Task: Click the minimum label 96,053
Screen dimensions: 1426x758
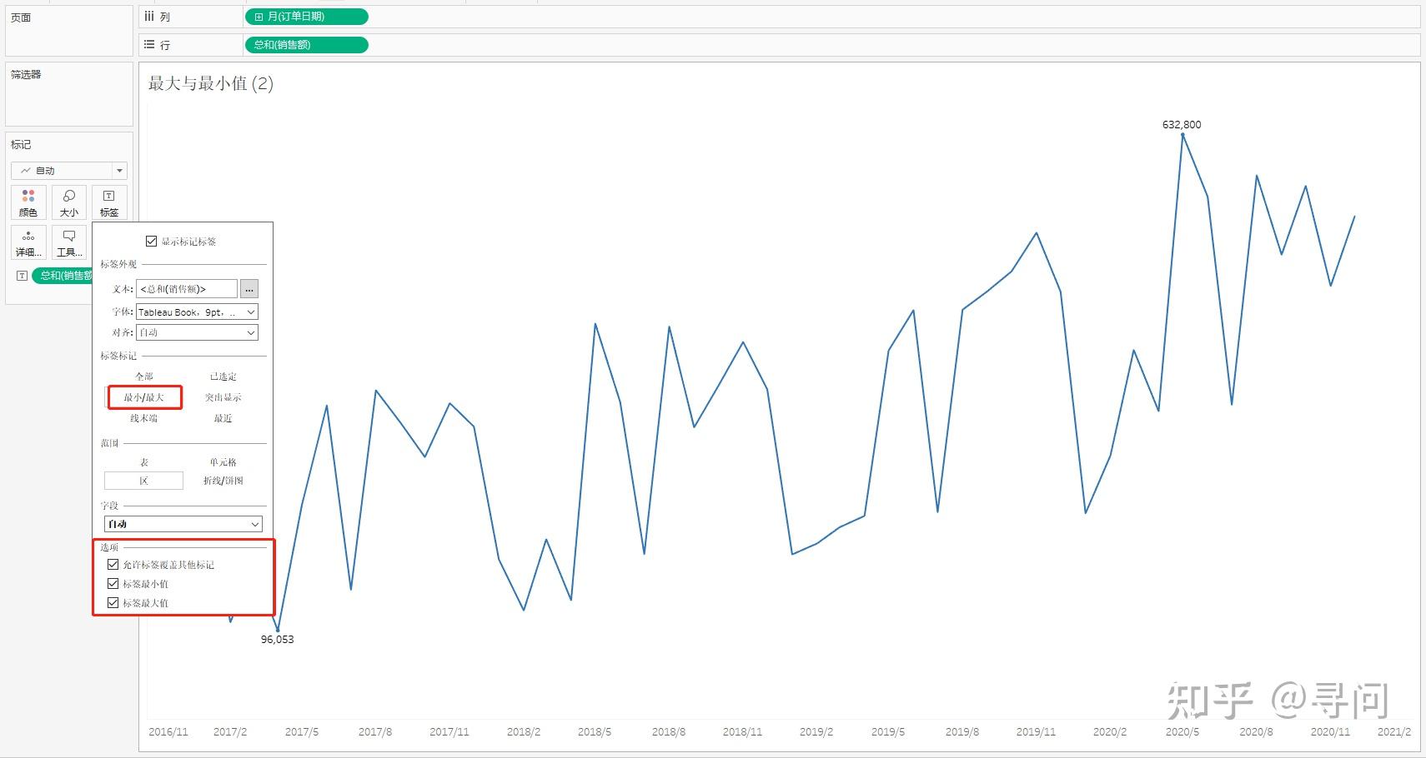Action: pyautogui.click(x=278, y=640)
